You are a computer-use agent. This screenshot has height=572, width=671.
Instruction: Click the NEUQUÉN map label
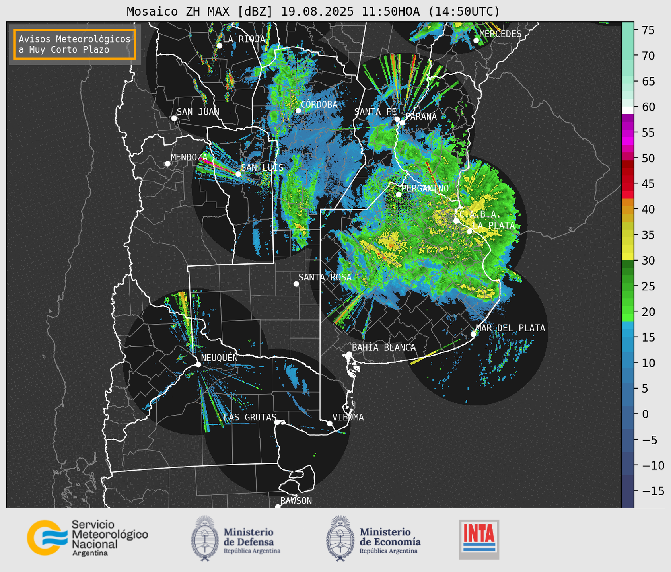[220, 358]
